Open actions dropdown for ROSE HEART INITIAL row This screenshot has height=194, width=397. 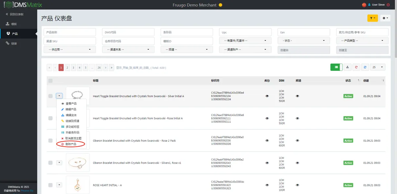coord(59,185)
